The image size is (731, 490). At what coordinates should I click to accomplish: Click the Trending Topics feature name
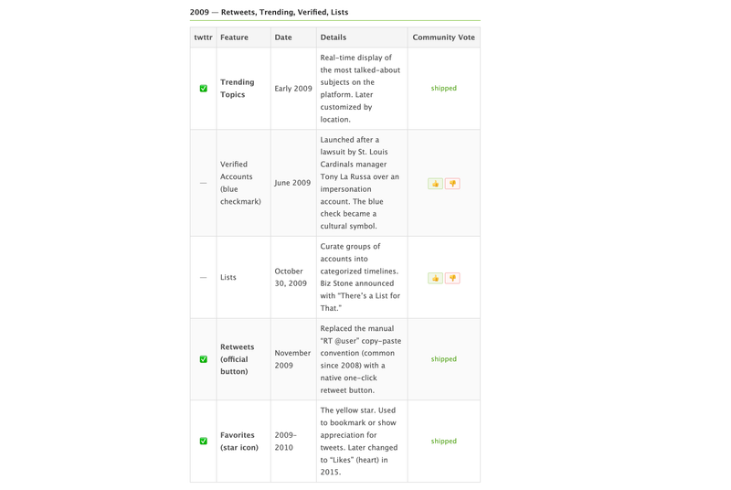[x=238, y=89]
